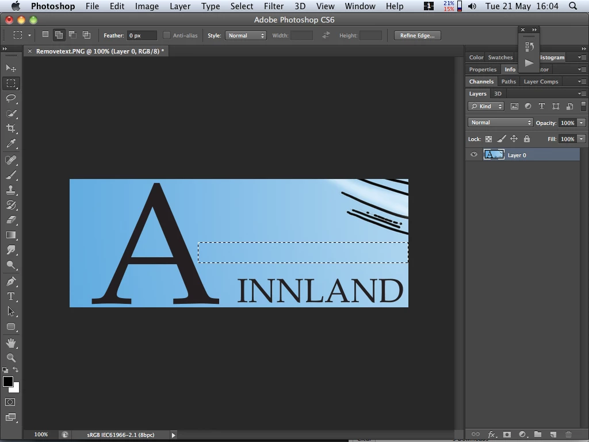Choose Add to selection mode
The image size is (589, 442).
59,35
